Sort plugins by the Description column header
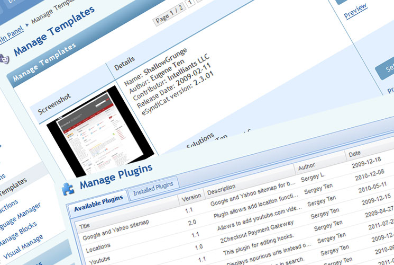Viewport: 394px width, 265px height. click(x=221, y=190)
